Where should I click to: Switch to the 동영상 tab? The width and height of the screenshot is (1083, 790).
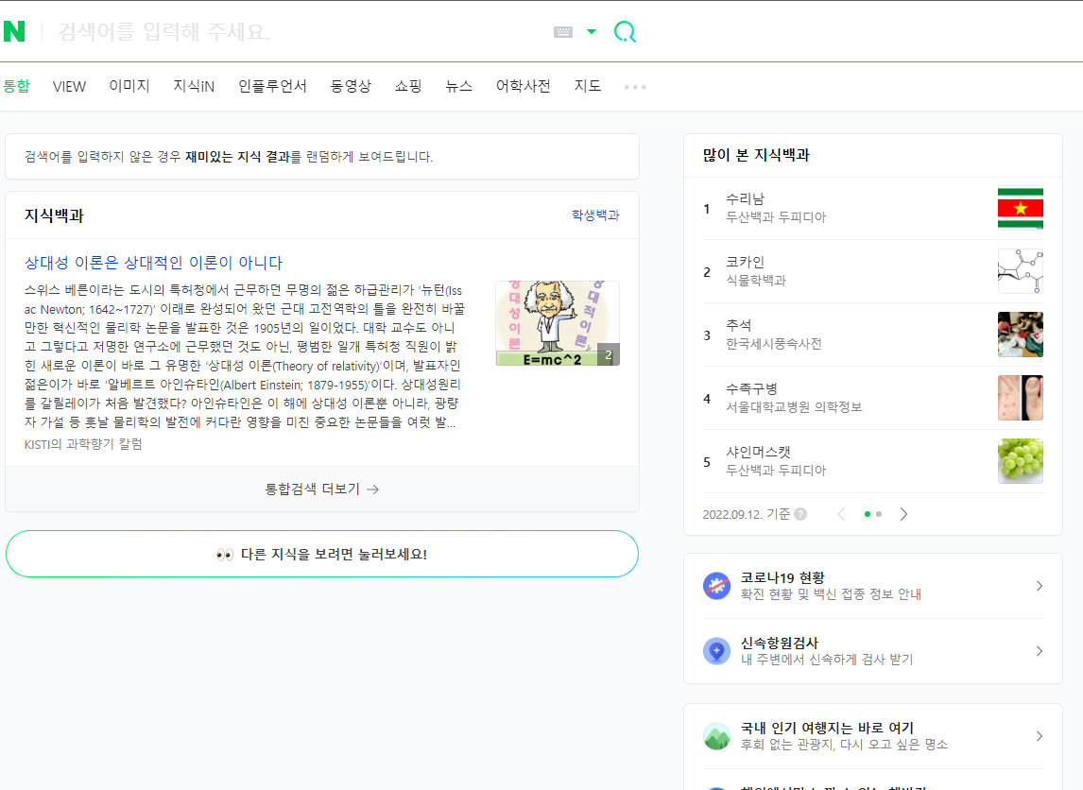point(351,86)
